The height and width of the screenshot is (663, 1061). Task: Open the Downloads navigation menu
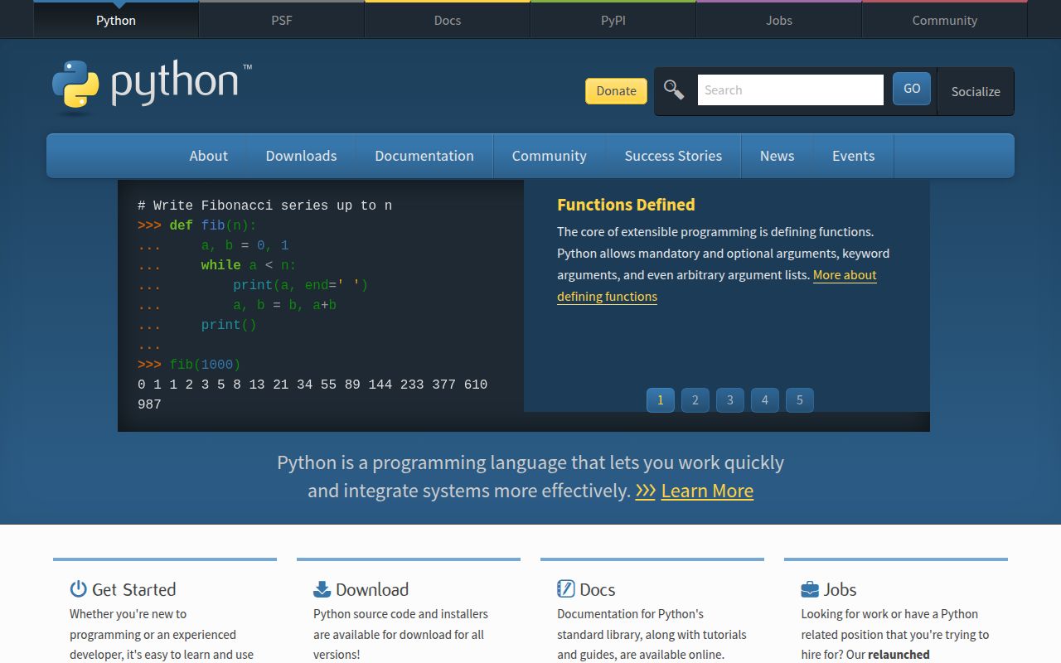(301, 156)
